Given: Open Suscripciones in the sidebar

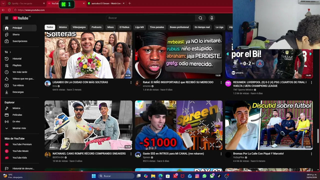Looking at the screenshot, I should coord(19,41).
